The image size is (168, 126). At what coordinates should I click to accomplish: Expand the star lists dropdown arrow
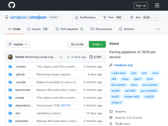click(x=157, y=17)
